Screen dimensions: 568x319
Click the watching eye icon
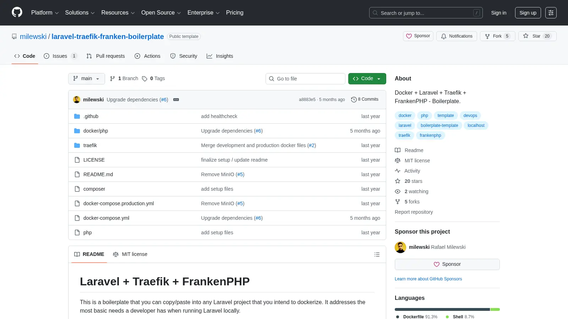click(398, 191)
